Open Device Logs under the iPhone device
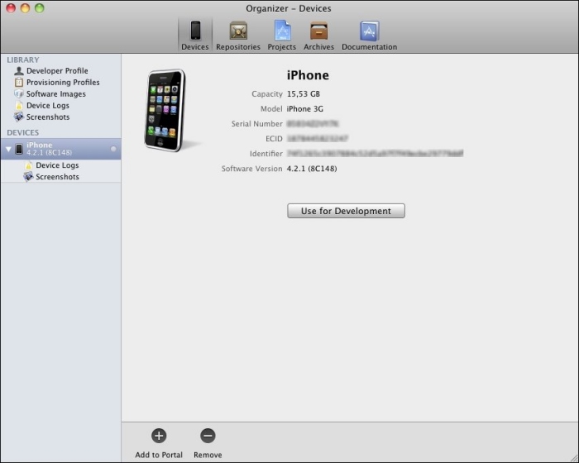Screen dimensions: 579x463 51,165
